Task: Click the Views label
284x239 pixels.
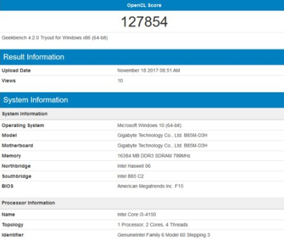Action: 8,81
